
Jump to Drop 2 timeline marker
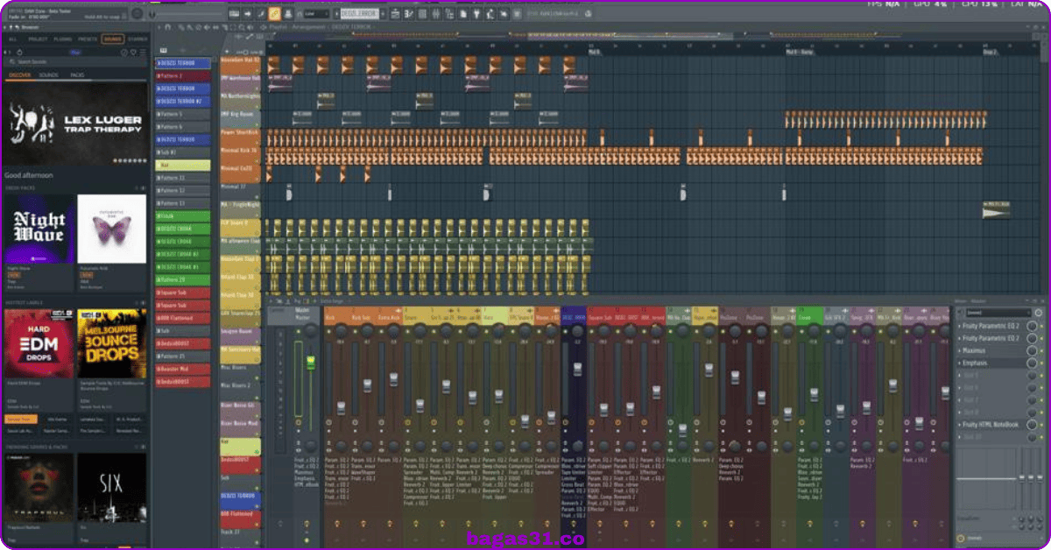[990, 52]
